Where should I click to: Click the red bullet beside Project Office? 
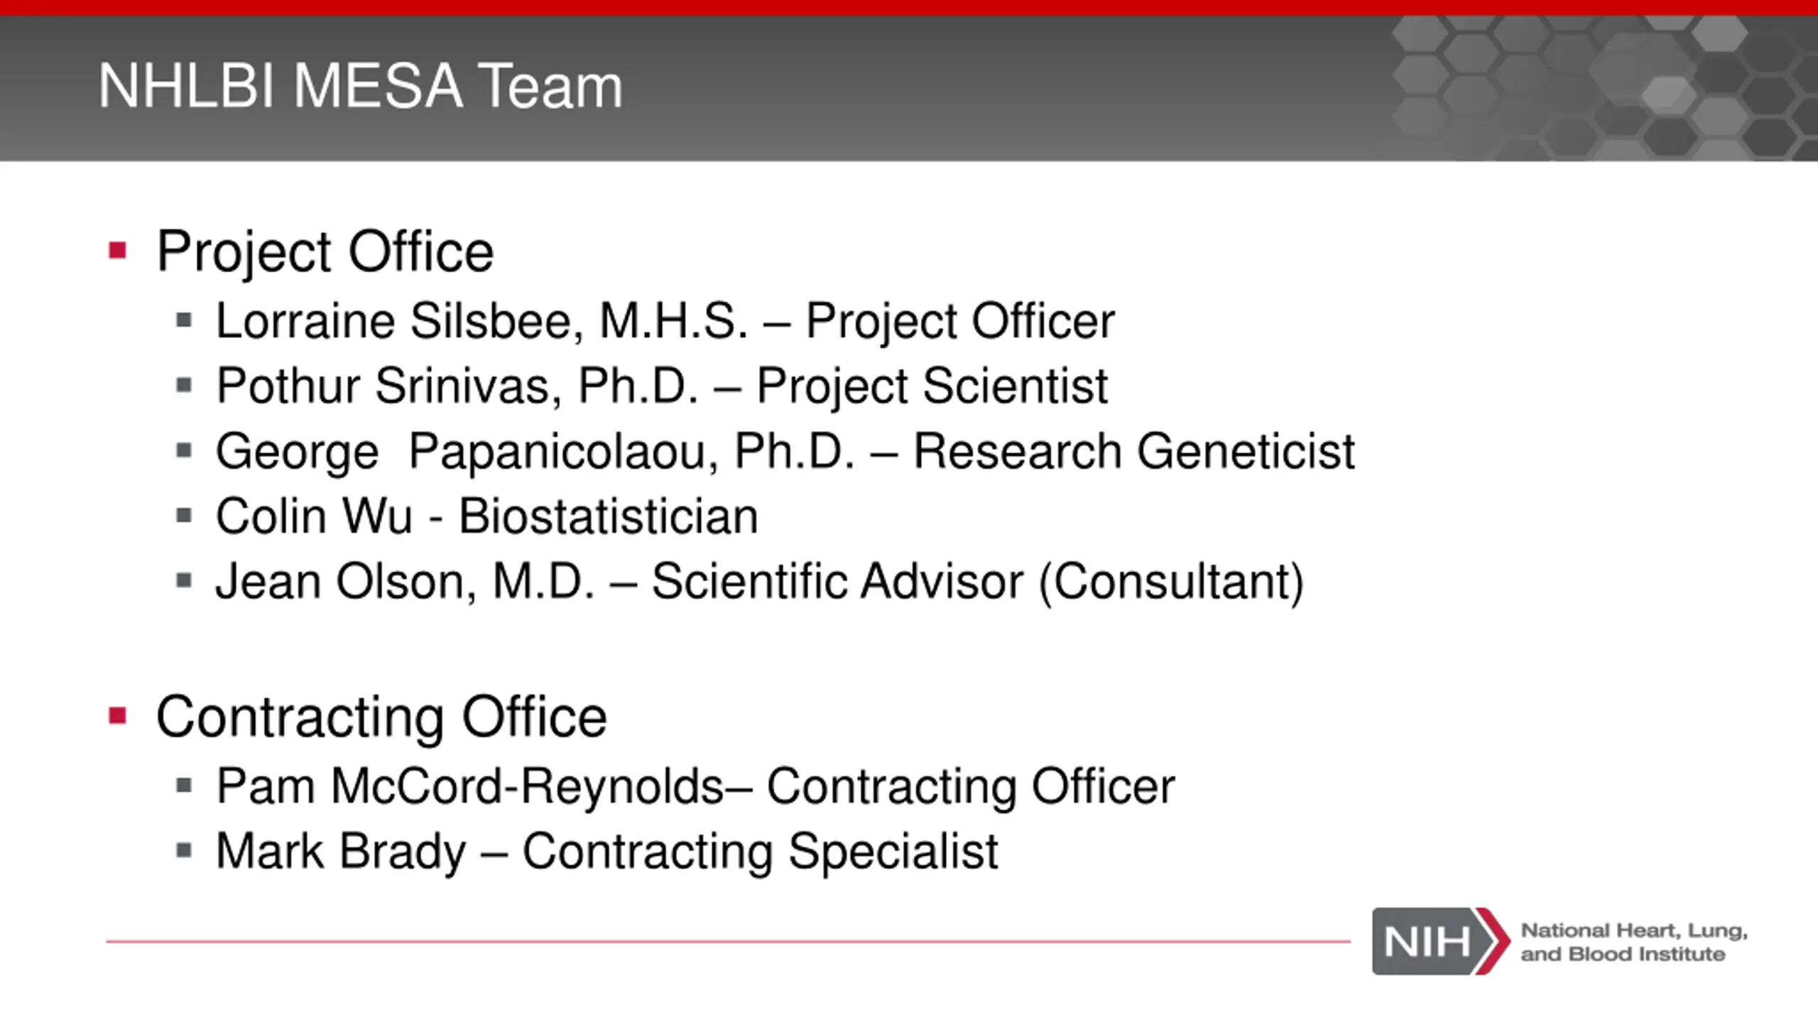tap(118, 250)
